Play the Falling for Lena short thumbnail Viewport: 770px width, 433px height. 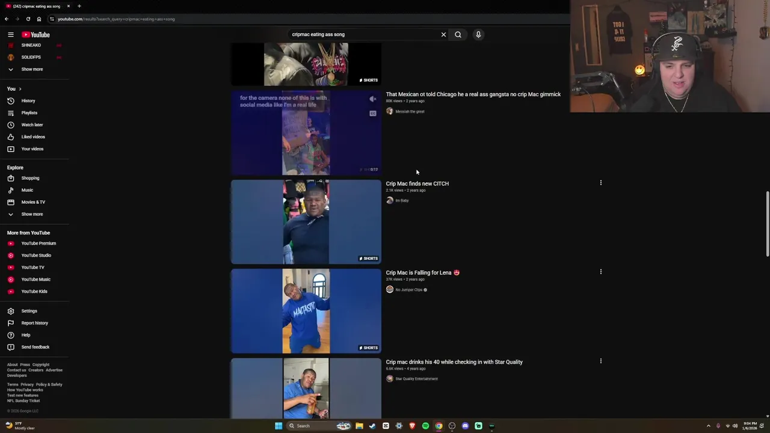[x=306, y=311]
